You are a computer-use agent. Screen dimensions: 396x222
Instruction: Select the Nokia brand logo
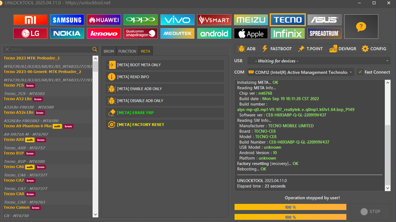click(67, 33)
